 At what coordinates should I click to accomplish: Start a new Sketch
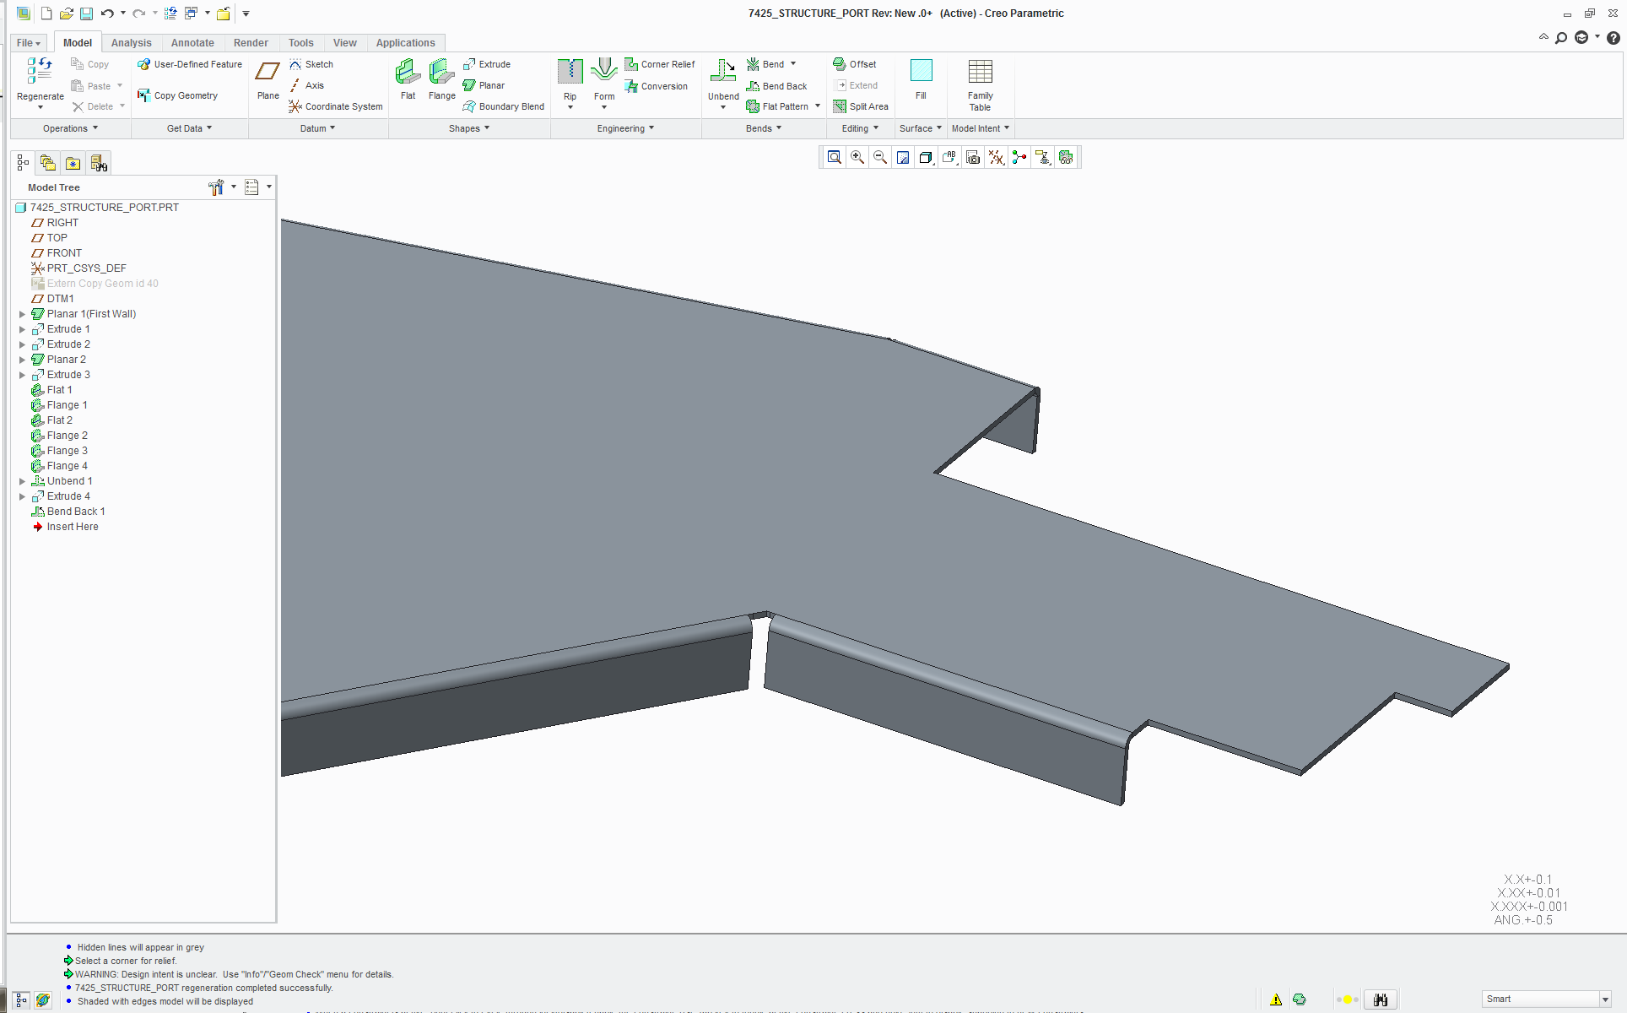point(311,64)
